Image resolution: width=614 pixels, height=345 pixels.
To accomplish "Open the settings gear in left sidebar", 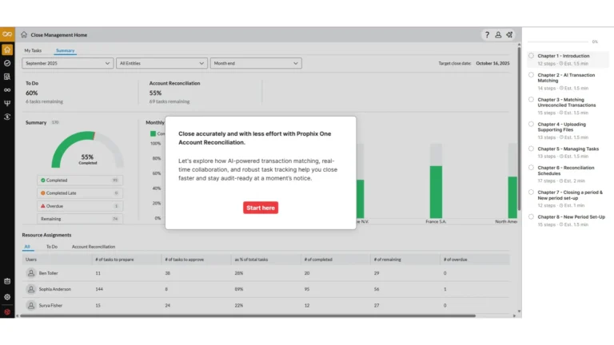I will coord(7,296).
